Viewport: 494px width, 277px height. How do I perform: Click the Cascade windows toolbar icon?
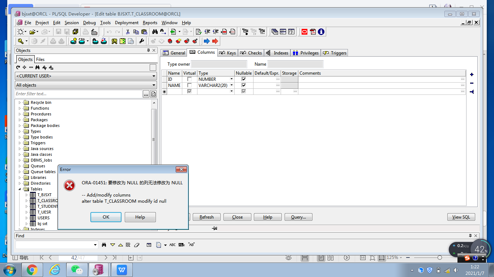coord(274,32)
